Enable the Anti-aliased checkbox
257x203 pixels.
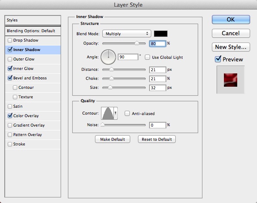coord(127,113)
